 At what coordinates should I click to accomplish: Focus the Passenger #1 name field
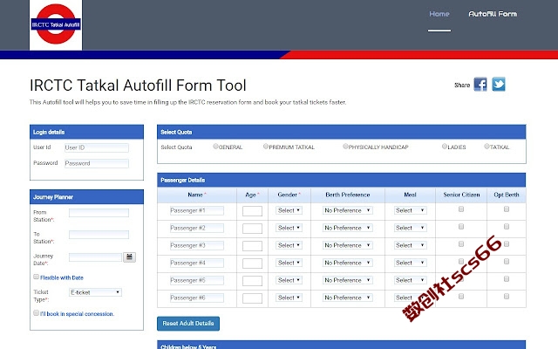(197, 210)
